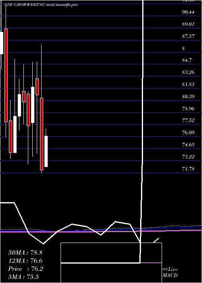Click the 78.96 price axis label
Viewport: 202px width, 283px height.
pyautogui.click(x=188, y=108)
